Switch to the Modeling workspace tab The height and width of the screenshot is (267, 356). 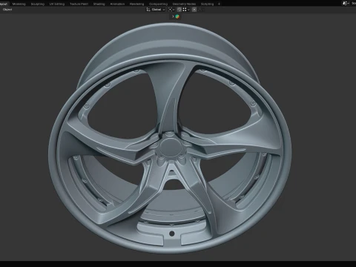tap(19, 4)
